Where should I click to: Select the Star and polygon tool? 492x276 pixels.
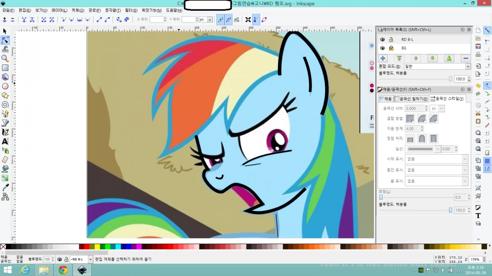pos(5,95)
